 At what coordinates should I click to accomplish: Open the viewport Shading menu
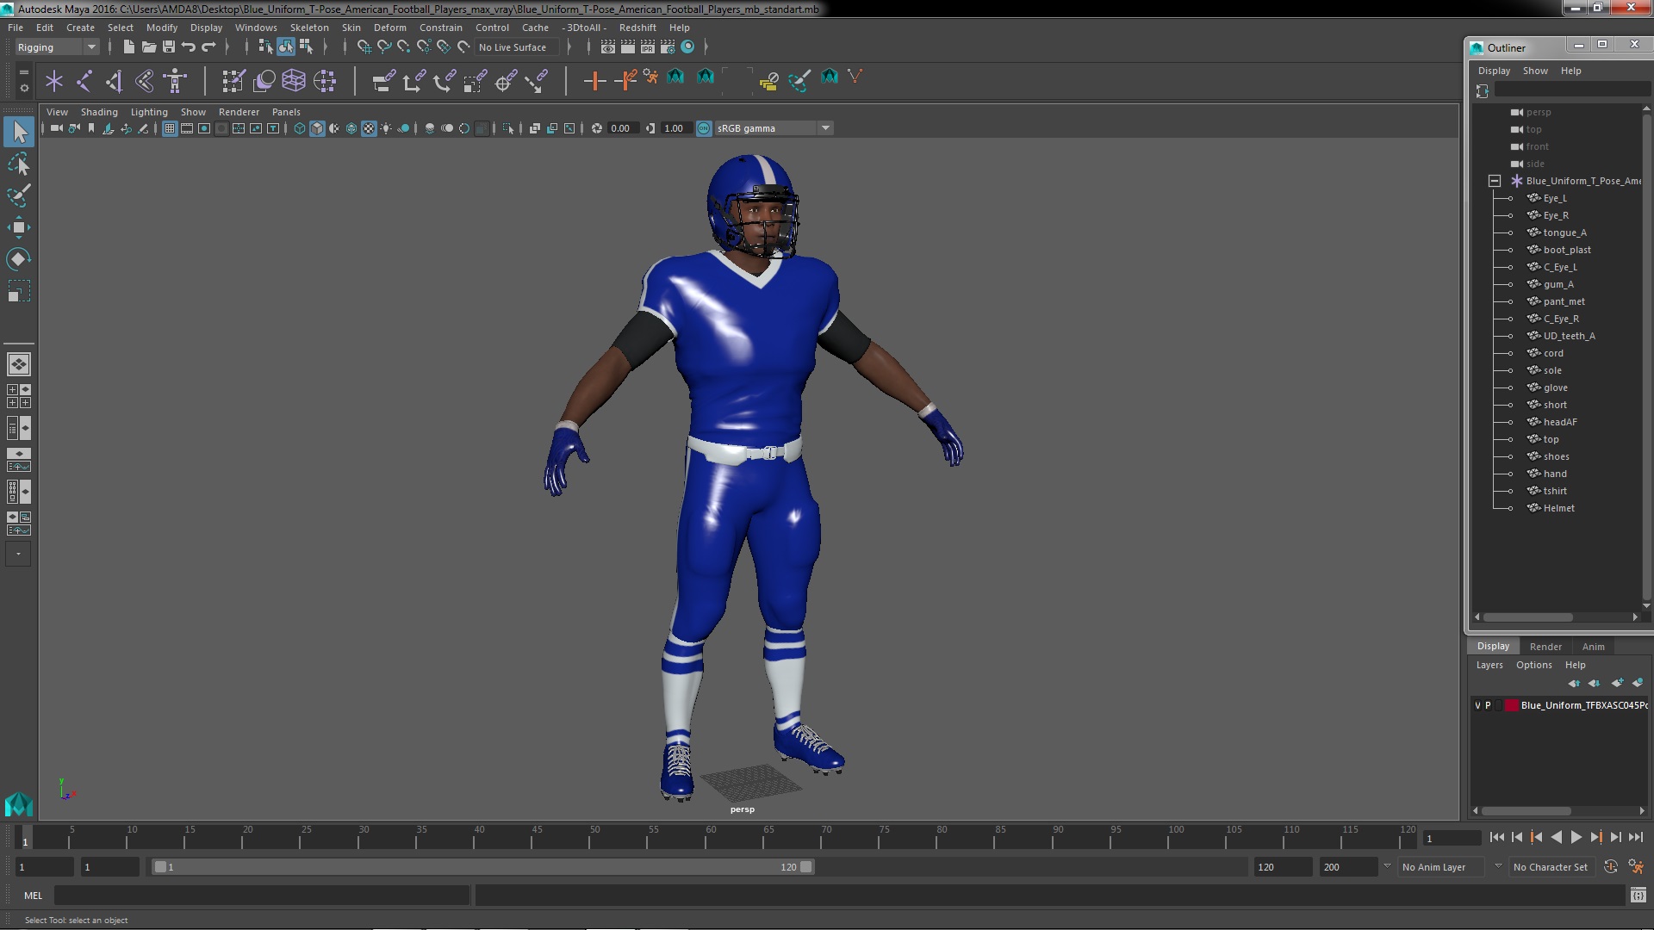coord(99,112)
